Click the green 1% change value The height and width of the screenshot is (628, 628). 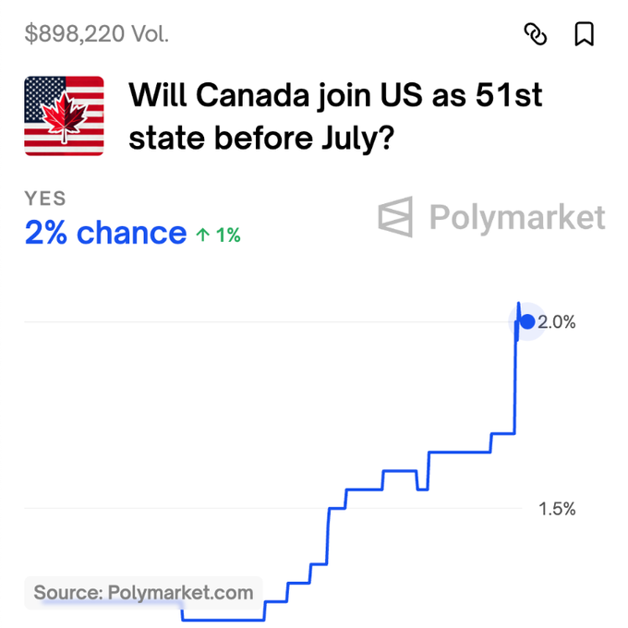pyautogui.click(x=228, y=235)
